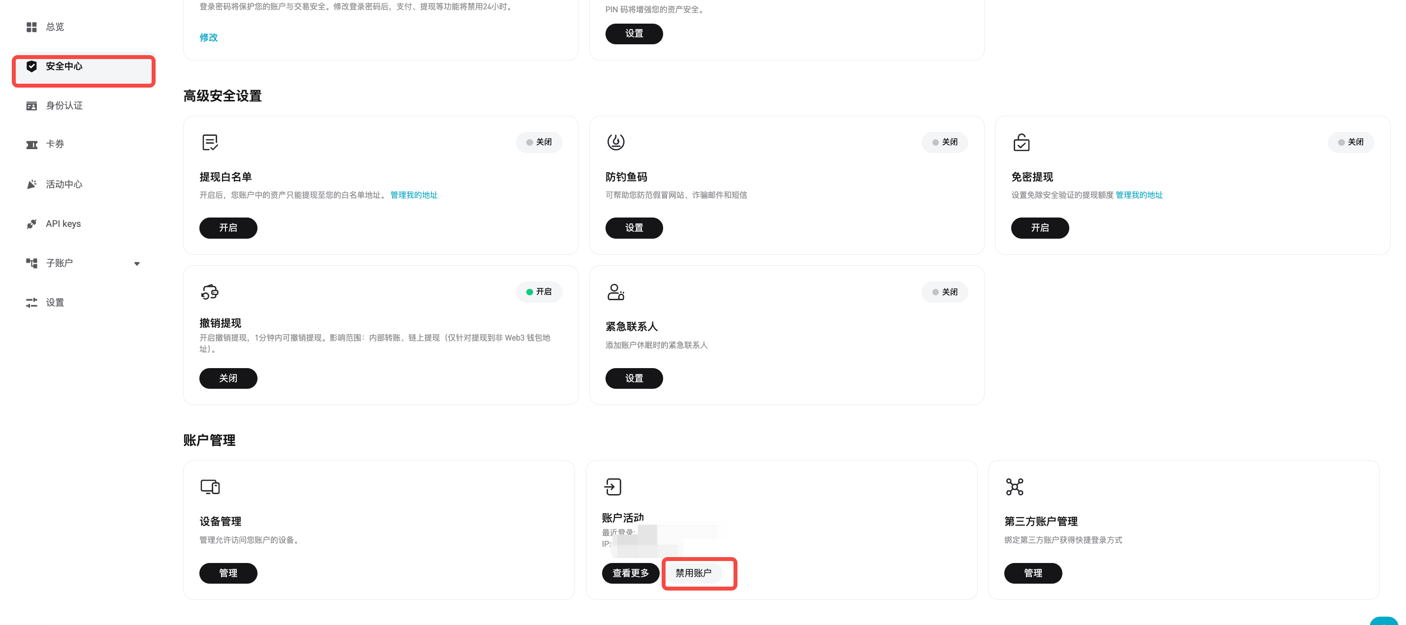Click 禁用账户 to disable the account
The image size is (1406, 625).
(699, 573)
